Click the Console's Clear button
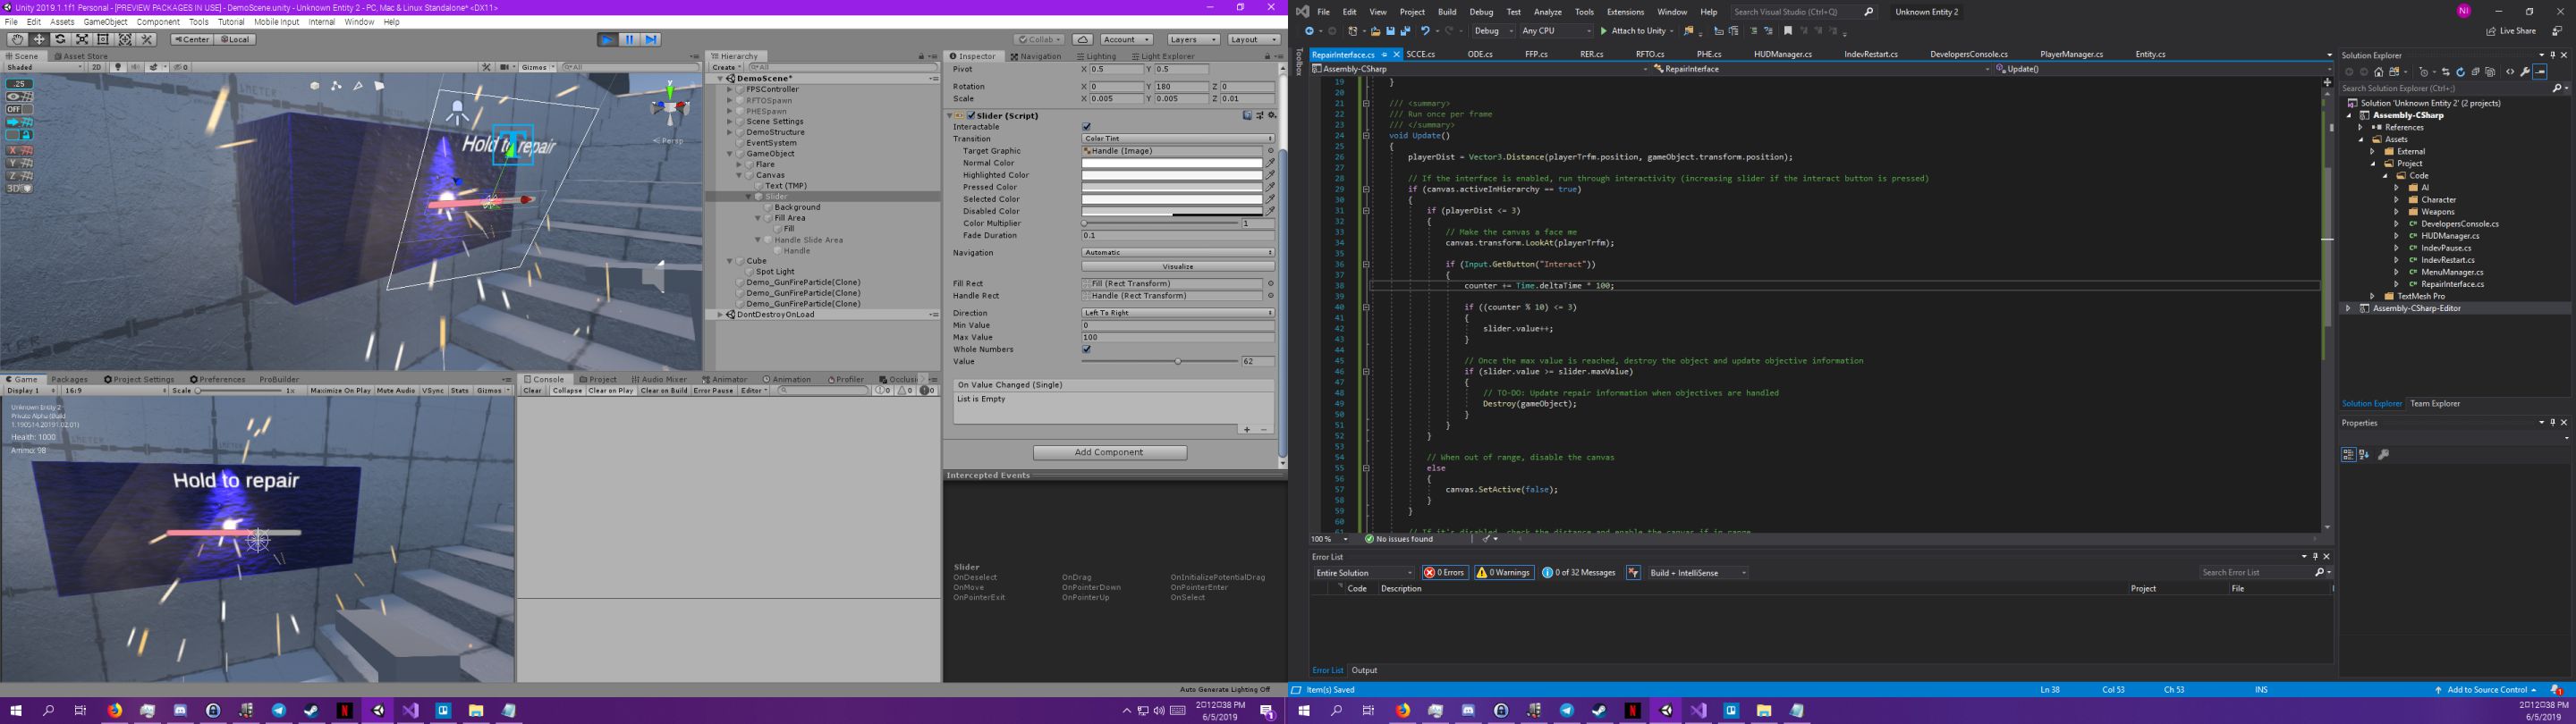 point(532,390)
